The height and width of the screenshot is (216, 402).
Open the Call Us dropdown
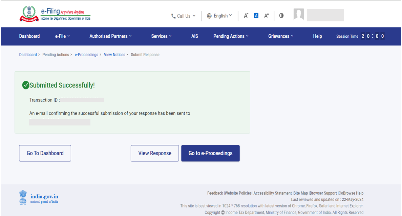(x=183, y=16)
